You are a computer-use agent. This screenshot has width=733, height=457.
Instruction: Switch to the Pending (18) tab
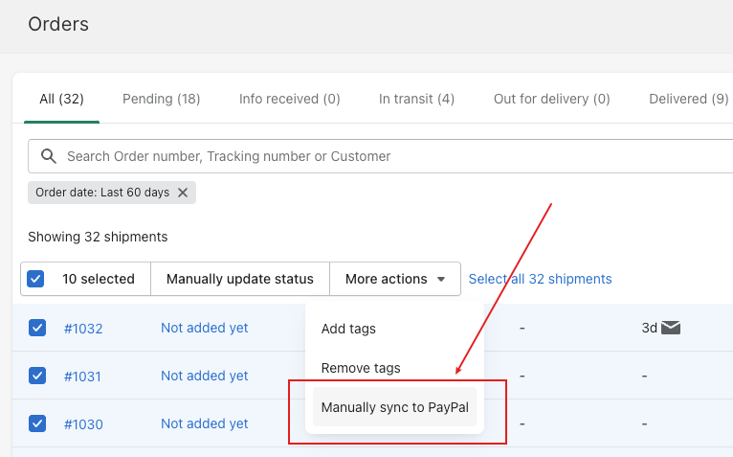click(162, 99)
